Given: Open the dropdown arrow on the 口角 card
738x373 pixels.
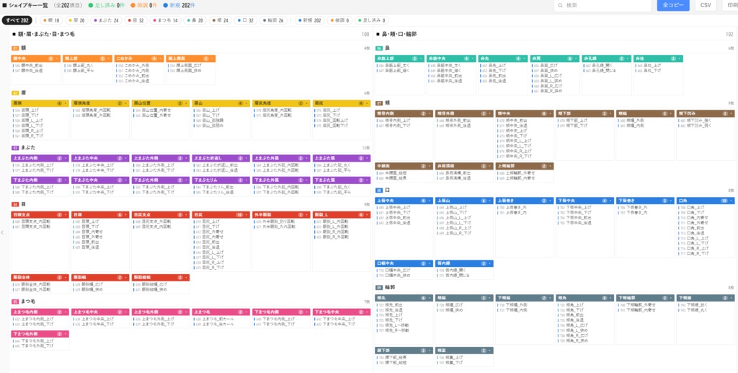Looking at the screenshot, I should point(732,201).
